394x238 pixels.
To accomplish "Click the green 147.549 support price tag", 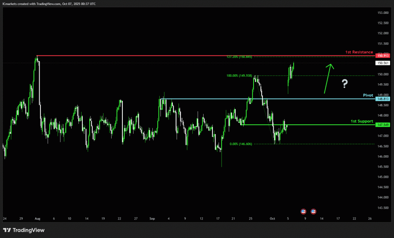I will coord(382,125).
